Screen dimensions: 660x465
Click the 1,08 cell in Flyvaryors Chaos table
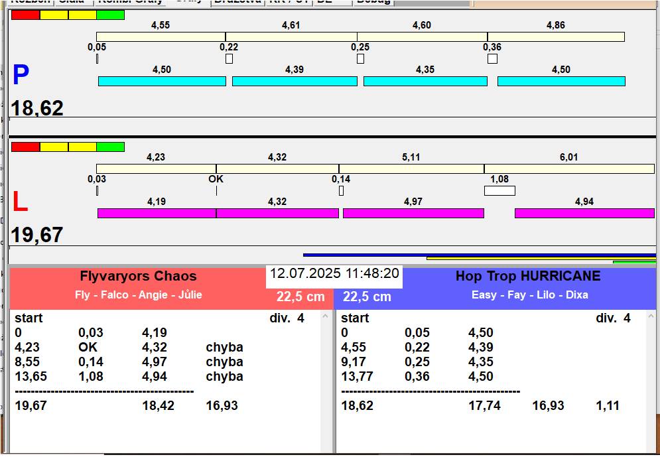pyautogui.click(x=91, y=376)
